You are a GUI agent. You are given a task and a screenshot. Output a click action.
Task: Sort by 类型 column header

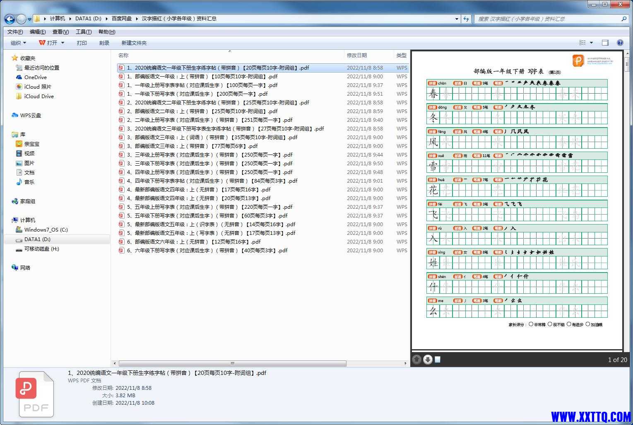click(401, 56)
